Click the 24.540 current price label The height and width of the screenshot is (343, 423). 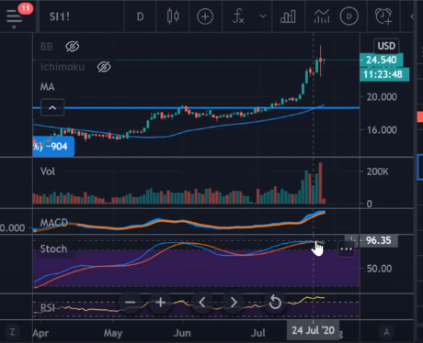[x=382, y=60]
